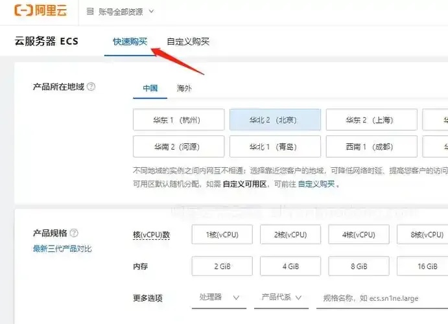Select 16 GiB memory
This screenshot has width=448, height=324.
tap(423, 266)
